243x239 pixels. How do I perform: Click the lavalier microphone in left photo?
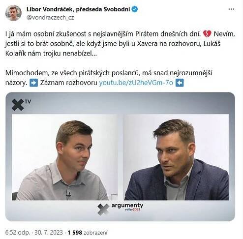coord(68,194)
